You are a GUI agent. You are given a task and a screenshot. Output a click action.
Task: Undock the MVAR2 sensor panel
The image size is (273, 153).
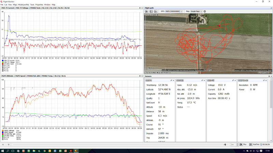pos(202,81)
